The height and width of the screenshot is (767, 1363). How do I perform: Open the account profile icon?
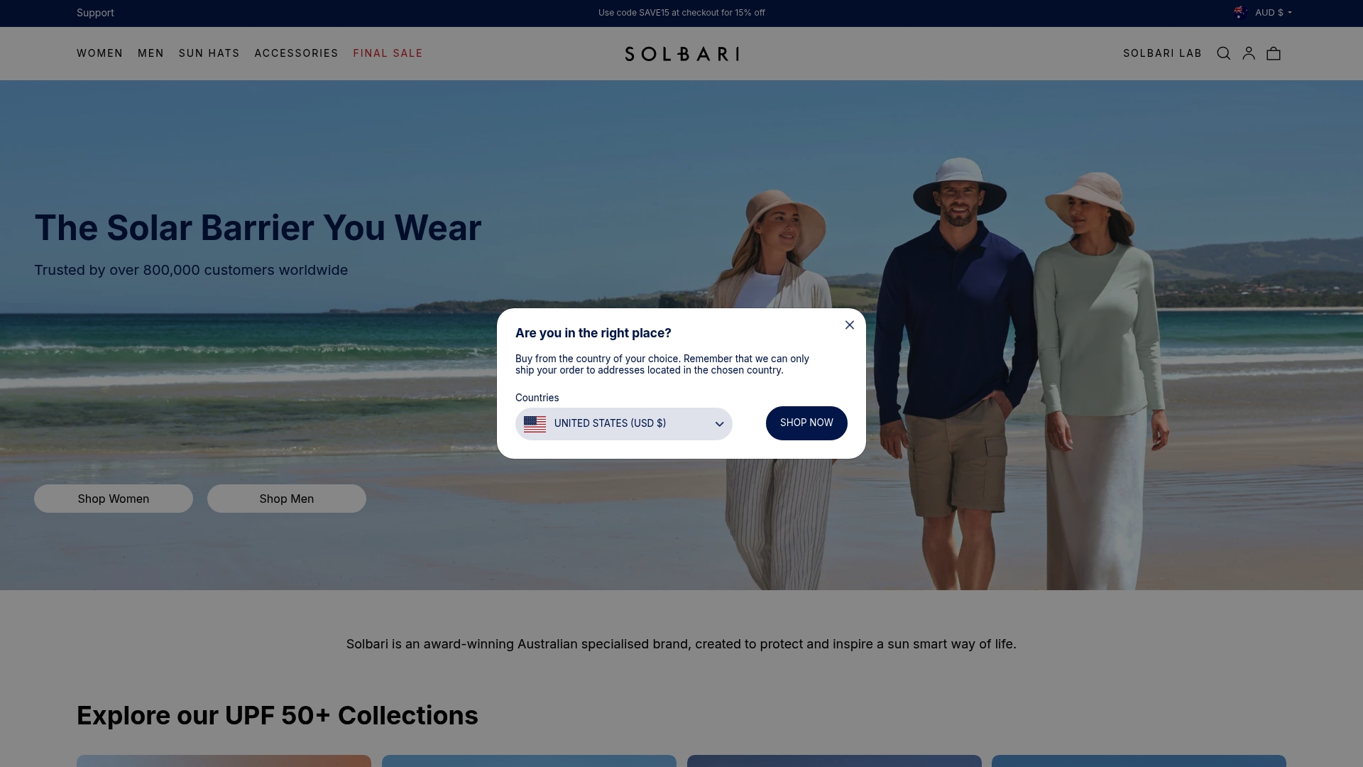tap(1249, 53)
